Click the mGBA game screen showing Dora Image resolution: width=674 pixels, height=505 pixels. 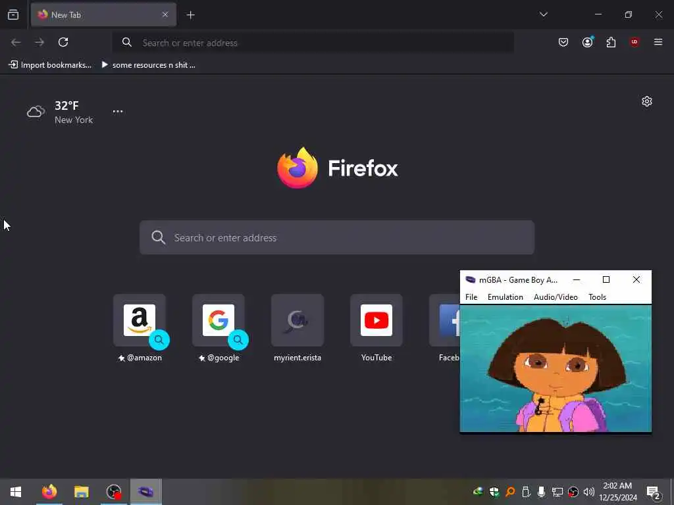coord(556,368)
